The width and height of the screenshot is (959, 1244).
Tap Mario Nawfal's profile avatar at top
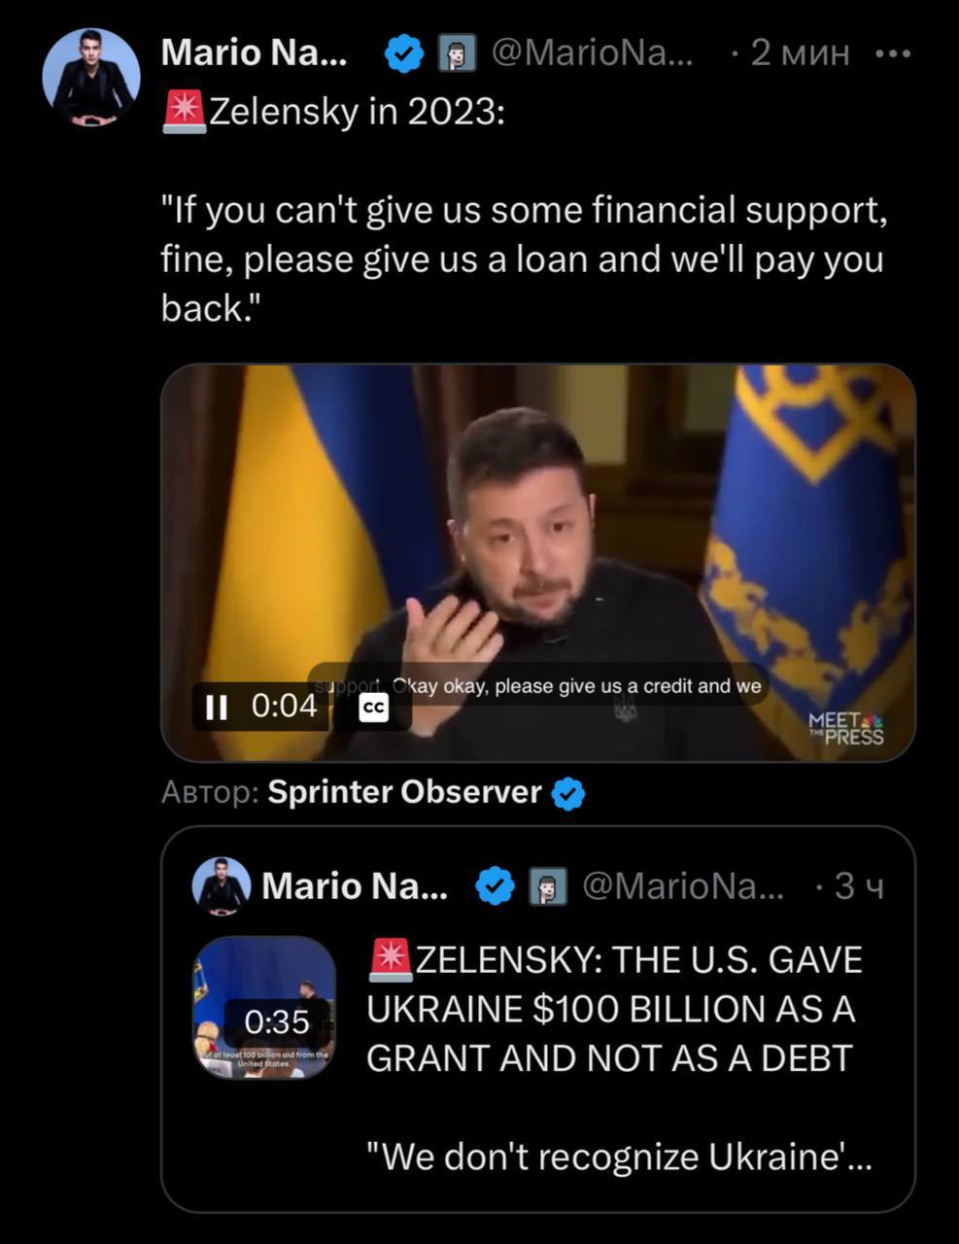click(91, 77)
